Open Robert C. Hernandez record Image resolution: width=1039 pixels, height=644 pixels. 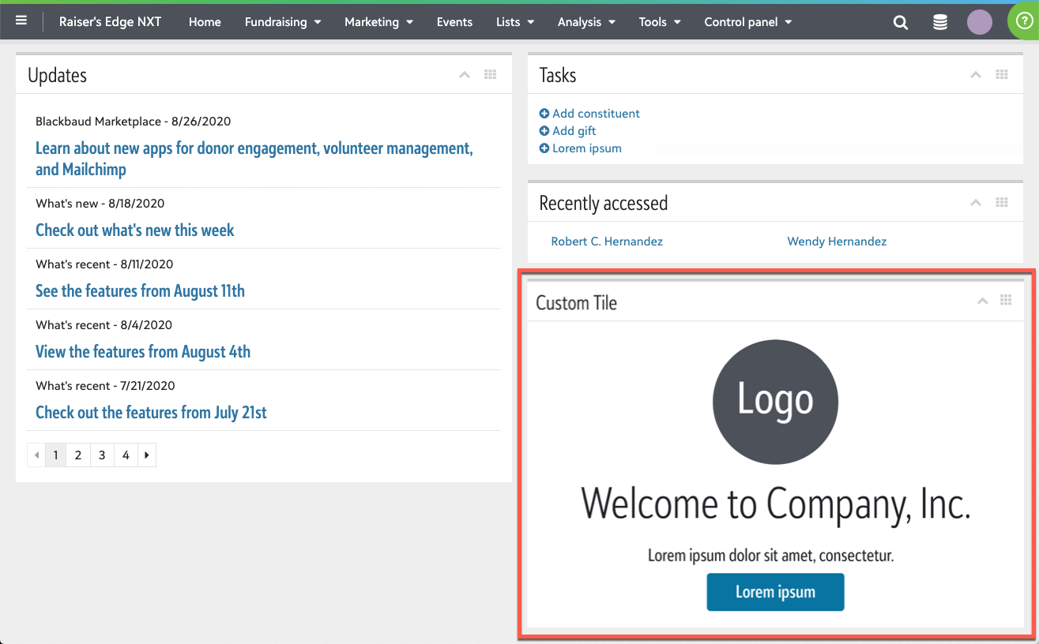[607, 241]
